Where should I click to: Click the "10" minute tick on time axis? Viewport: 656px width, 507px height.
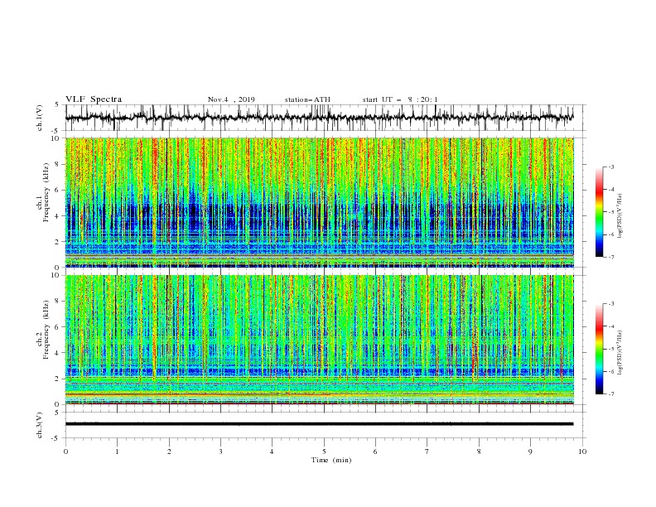[582, 451]
